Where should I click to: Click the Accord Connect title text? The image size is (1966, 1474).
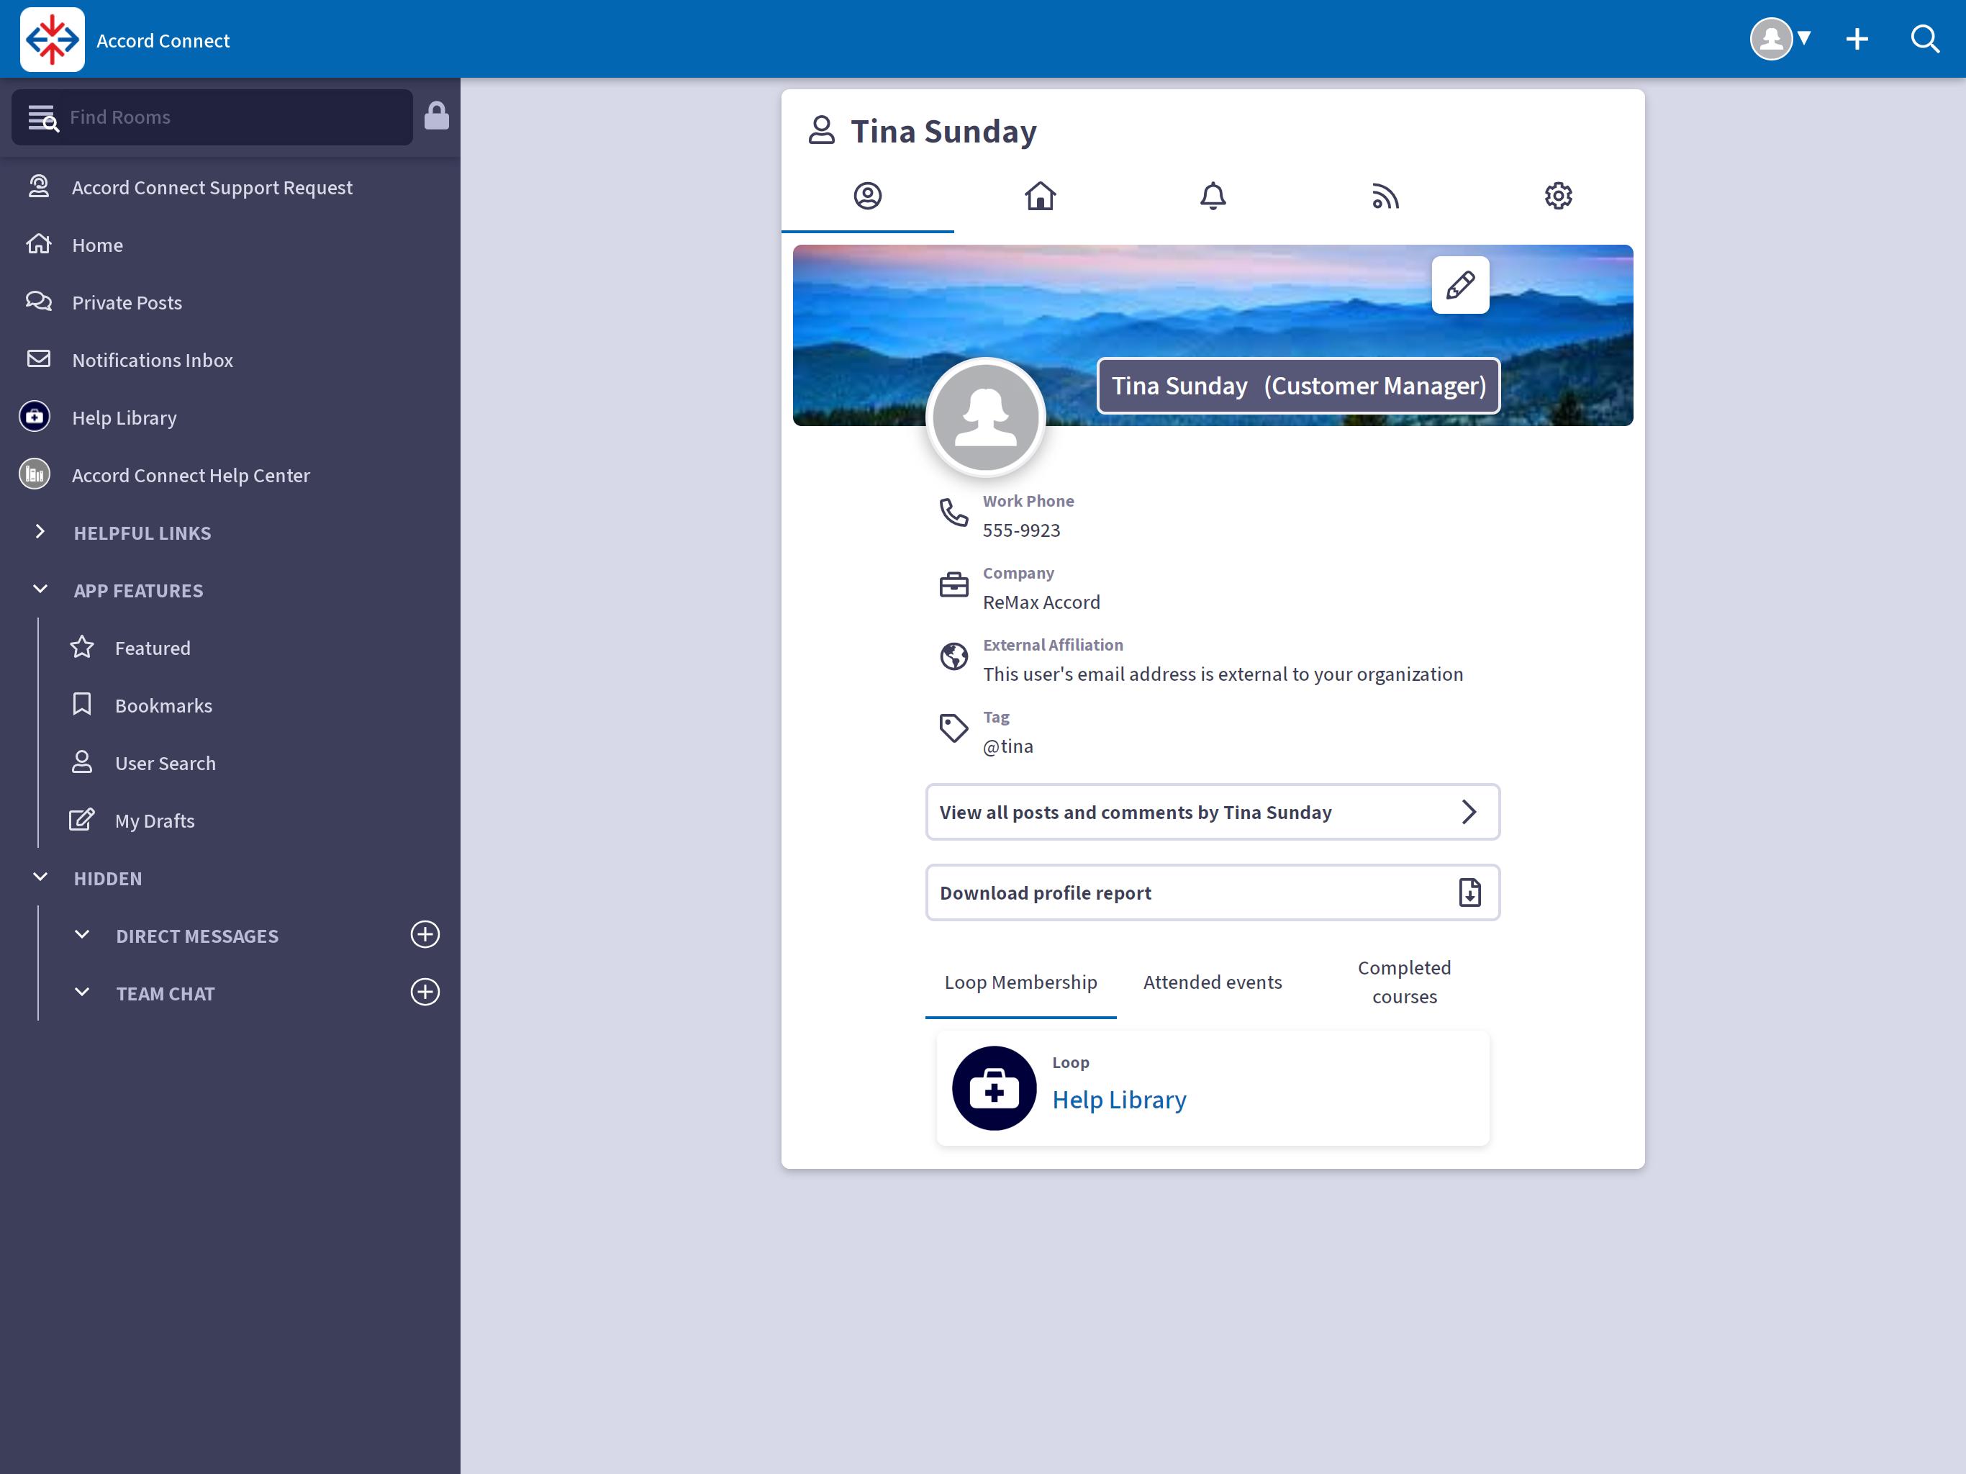[163, 41]
